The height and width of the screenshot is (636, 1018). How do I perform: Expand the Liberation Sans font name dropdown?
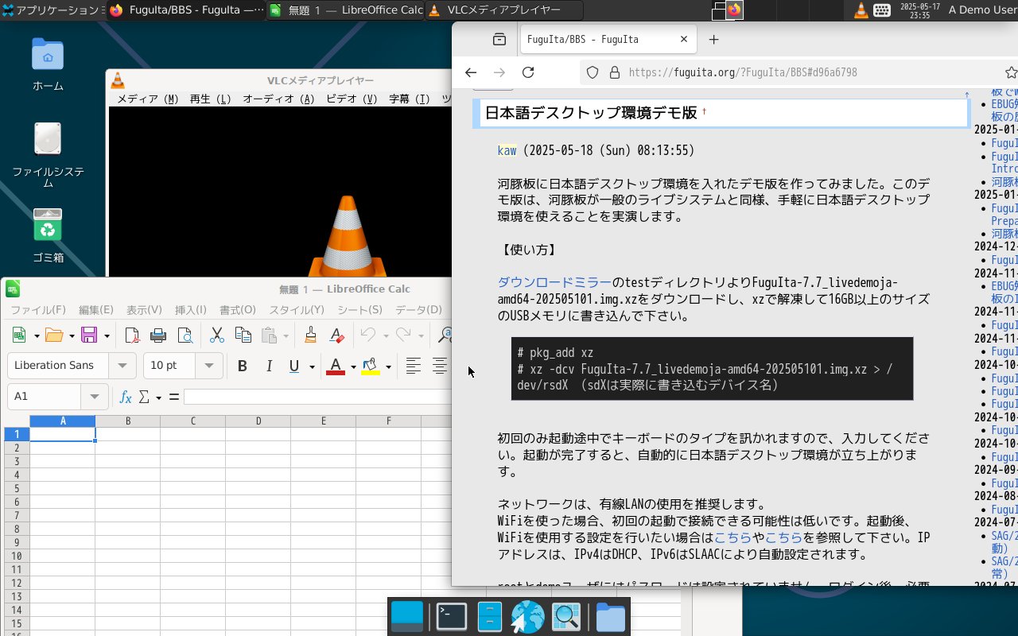point(122,366)
